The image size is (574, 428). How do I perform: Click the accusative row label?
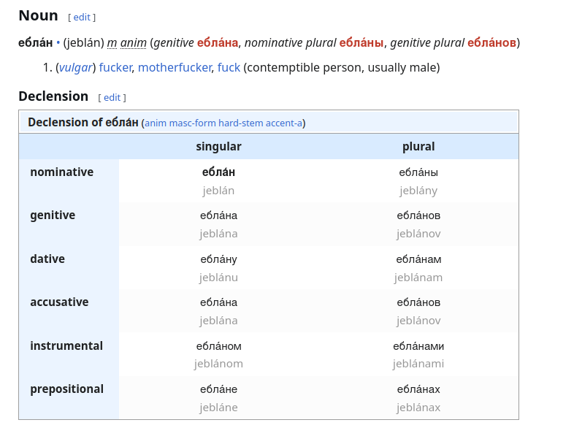pyautogui.click(x=59, y=302)
